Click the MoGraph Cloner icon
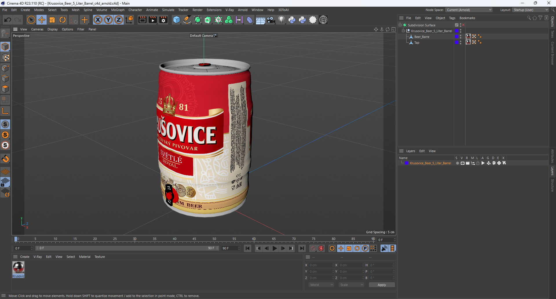Screen dimensions: 556x299 click(x=229, y=20)
